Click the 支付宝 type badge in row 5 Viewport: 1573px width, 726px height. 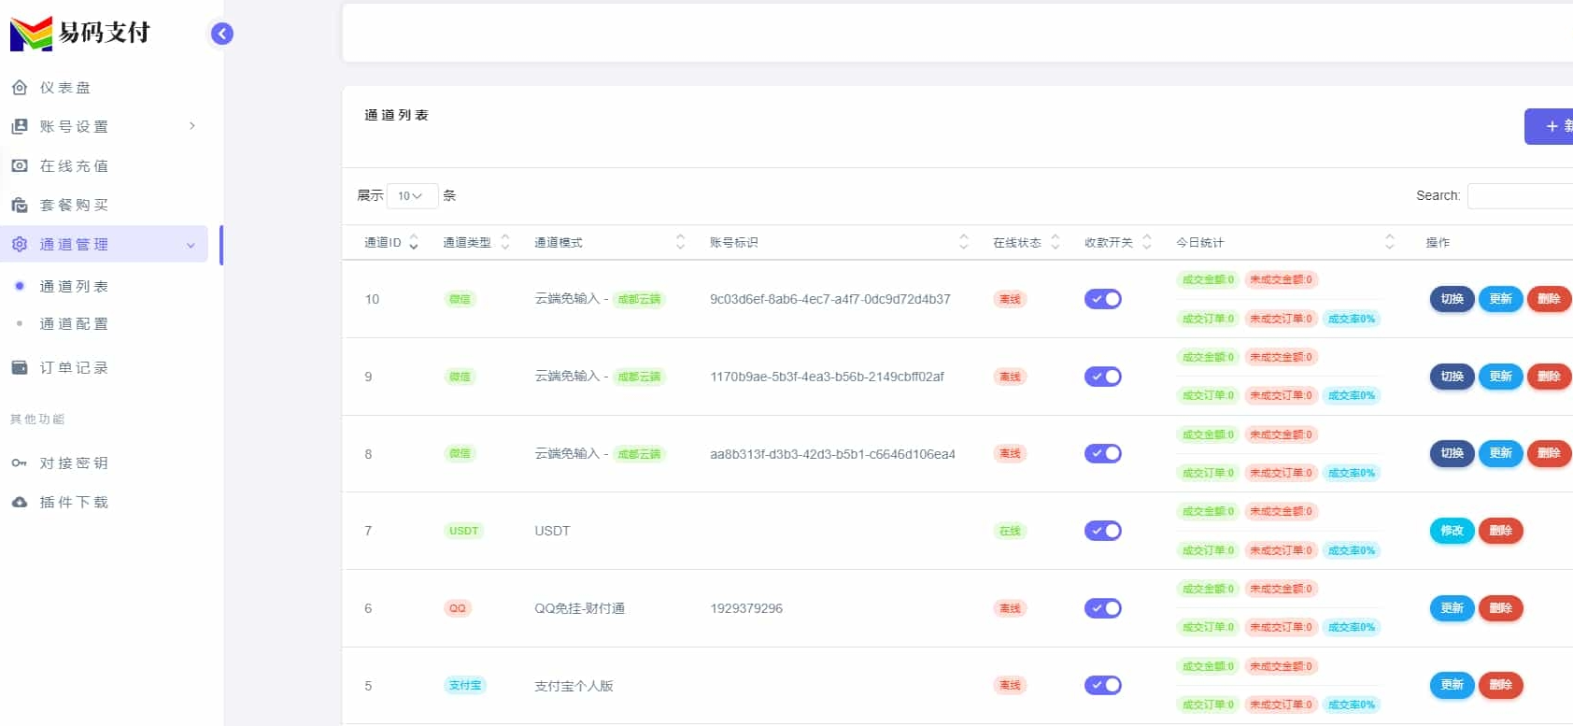pyautogui.click(x=464, y=685)
